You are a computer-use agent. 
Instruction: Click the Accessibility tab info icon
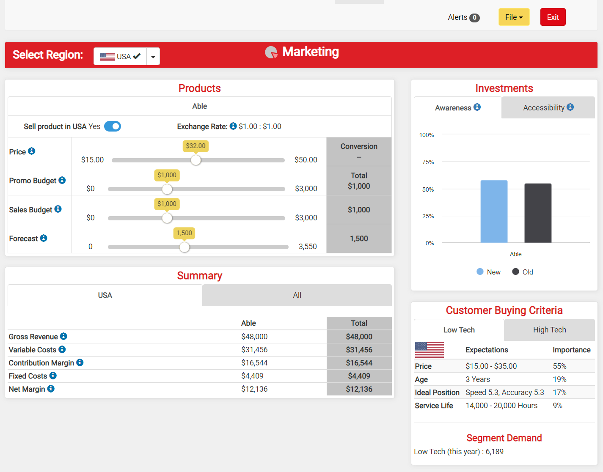pyautogui.click(x=570, y=107)
